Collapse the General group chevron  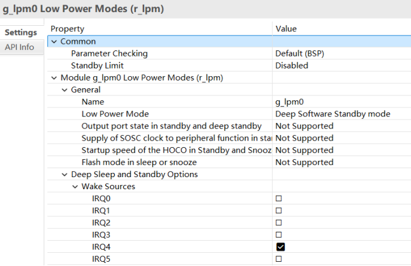pyautogui.click(x=64, y=90)
